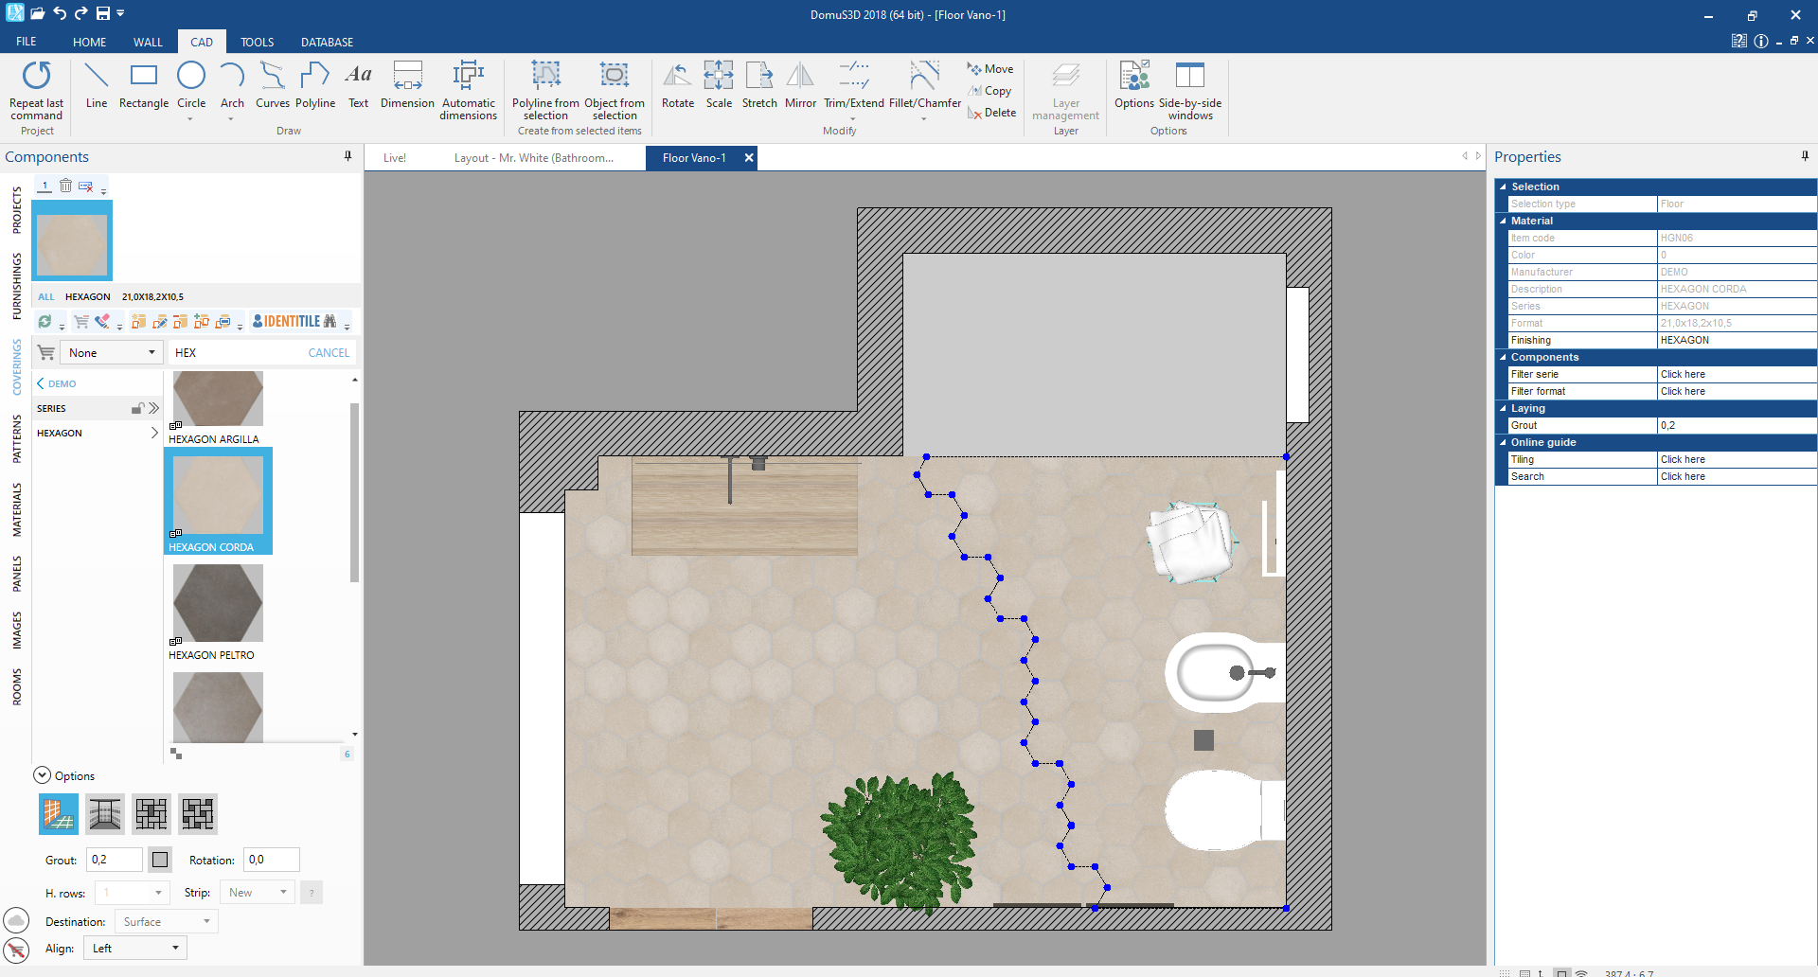Click the eraser tool icon in Components
1818x977 pixels.
click(102, 322)
